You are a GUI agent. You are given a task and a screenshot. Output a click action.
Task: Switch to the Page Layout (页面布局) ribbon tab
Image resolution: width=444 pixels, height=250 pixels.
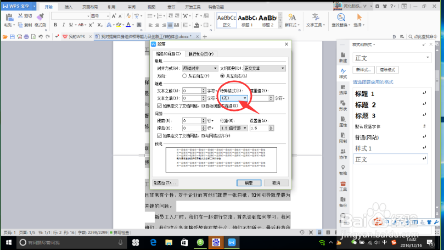(90, 7)
